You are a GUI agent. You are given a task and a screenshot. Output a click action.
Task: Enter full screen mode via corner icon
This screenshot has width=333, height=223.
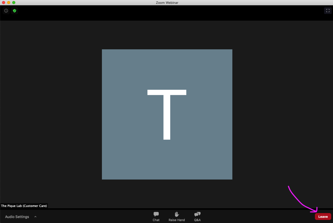(328, 11)
